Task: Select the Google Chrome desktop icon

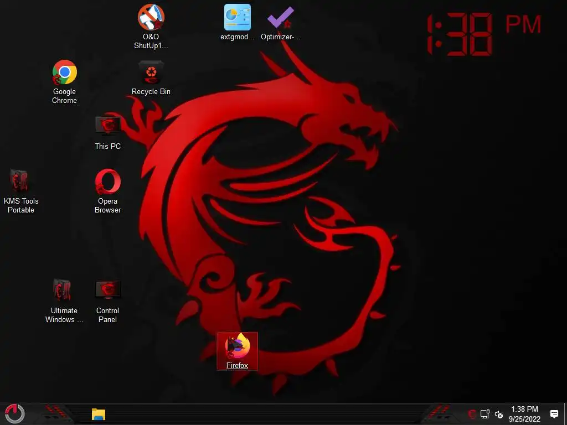Action: pyautogui.click(x=64, y=82)
